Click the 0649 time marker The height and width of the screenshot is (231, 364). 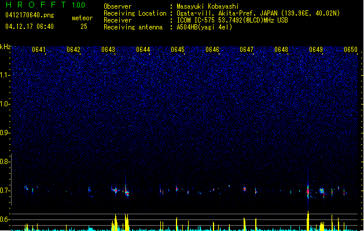pos(316,50)
